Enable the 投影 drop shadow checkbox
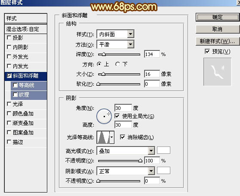Screen dimensions: 240x196 point(9,37)
